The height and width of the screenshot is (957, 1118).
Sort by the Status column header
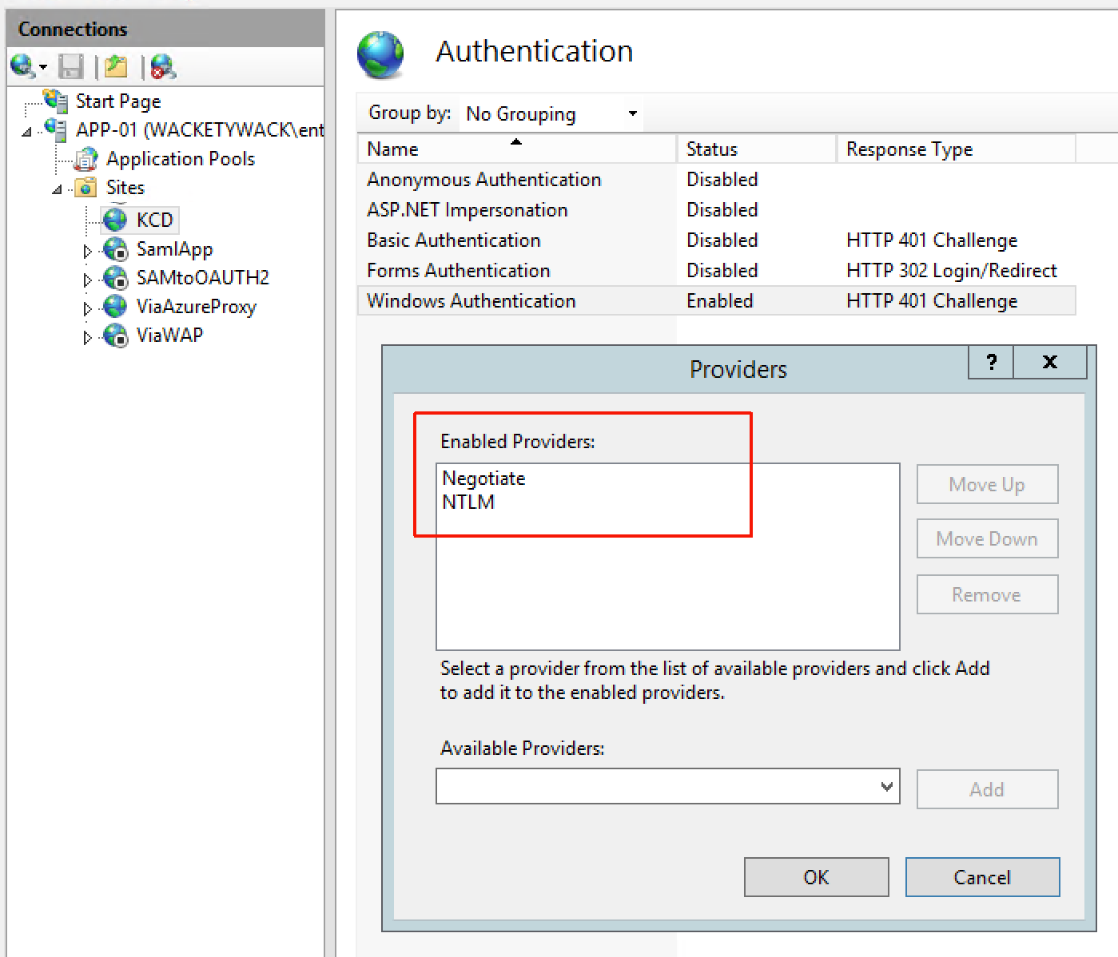pyautogui.click(x=756, y=149)
